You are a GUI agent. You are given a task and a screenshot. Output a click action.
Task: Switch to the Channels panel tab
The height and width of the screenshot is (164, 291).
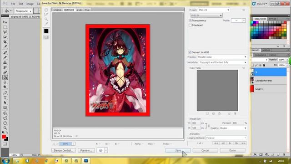pyautogui.click(x=261, y=55)
